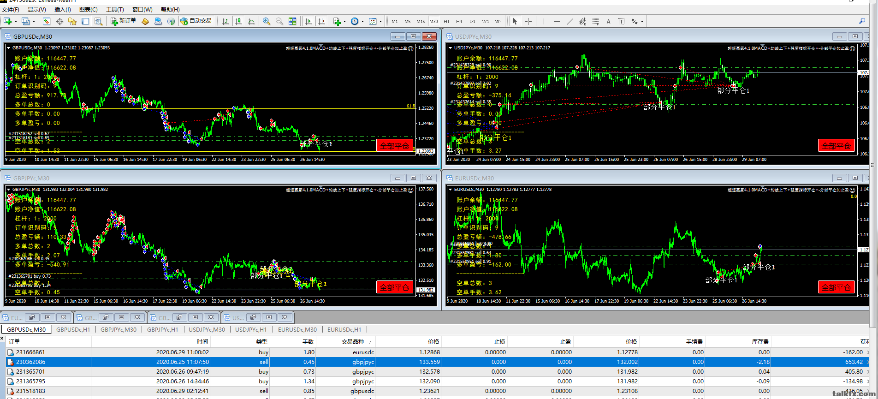This screenshot has height=399, width=878.
Task: Select order row 231365701
Action: (x=438, y=371)
